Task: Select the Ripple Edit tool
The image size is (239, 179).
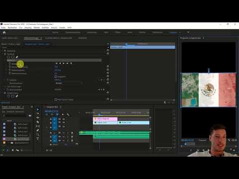Action: tap(38, 118)
